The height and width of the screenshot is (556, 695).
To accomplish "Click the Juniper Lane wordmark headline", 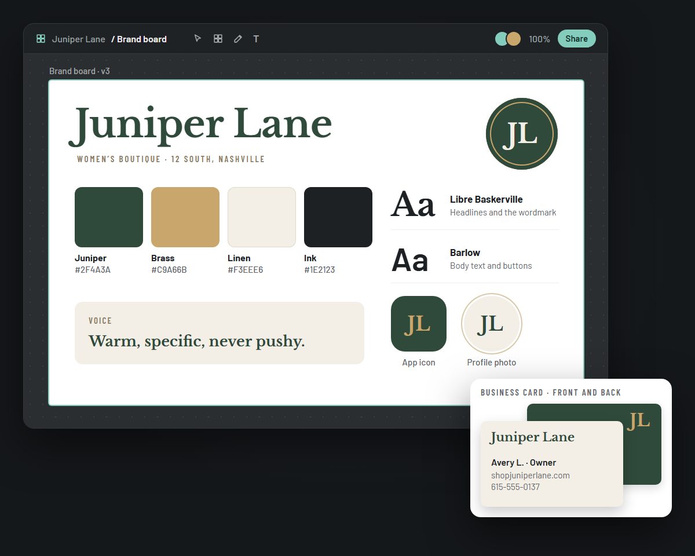I will [x=200, y=126].
